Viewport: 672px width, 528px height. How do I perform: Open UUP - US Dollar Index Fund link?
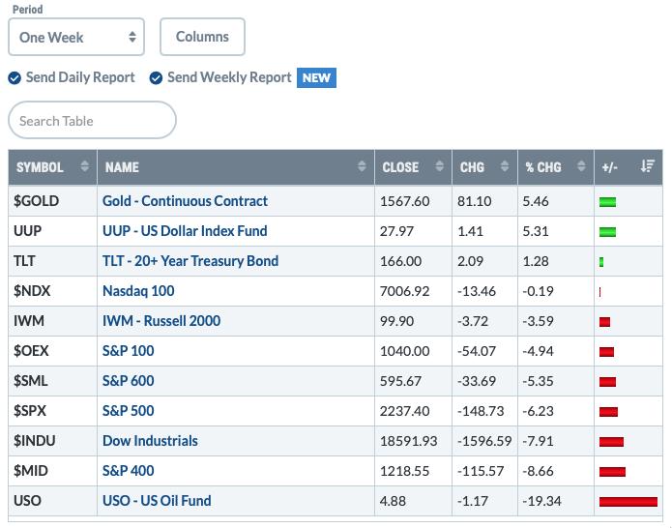pyautogui.click(x=185, y=231)
